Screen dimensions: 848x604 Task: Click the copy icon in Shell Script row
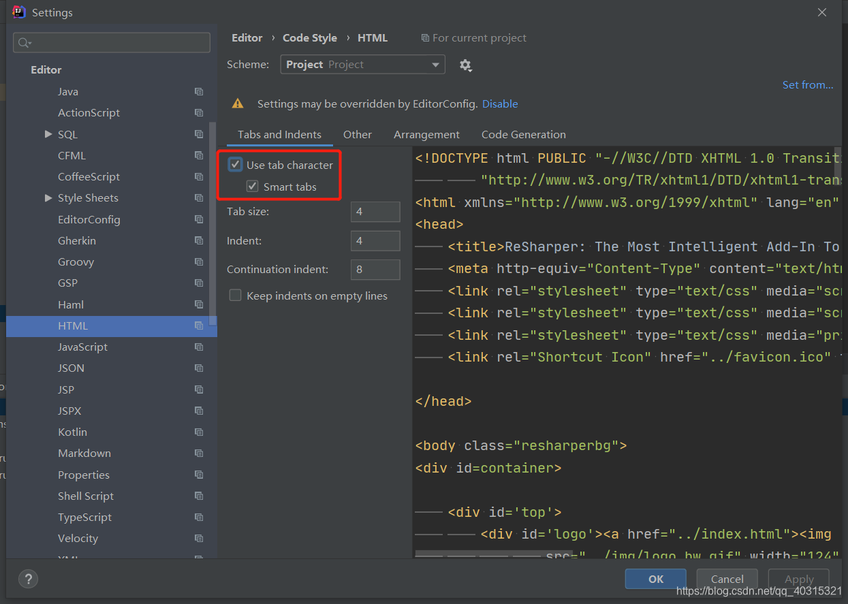tap(199, 496)
